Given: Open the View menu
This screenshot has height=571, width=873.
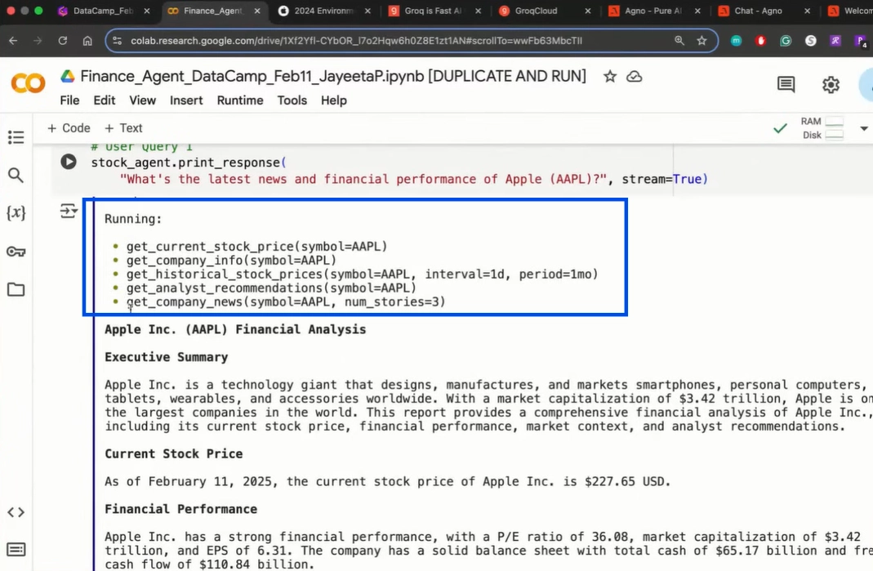Looking at the screenshot, I should point(143,100).
